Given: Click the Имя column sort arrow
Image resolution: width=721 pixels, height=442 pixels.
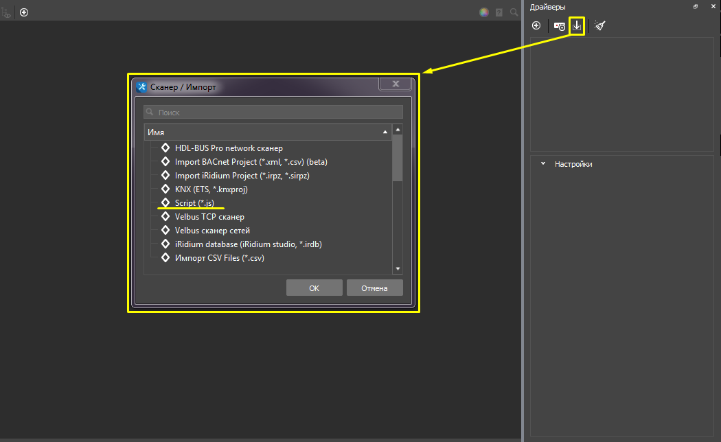Looking at the screenshot, I should [385, 132].
